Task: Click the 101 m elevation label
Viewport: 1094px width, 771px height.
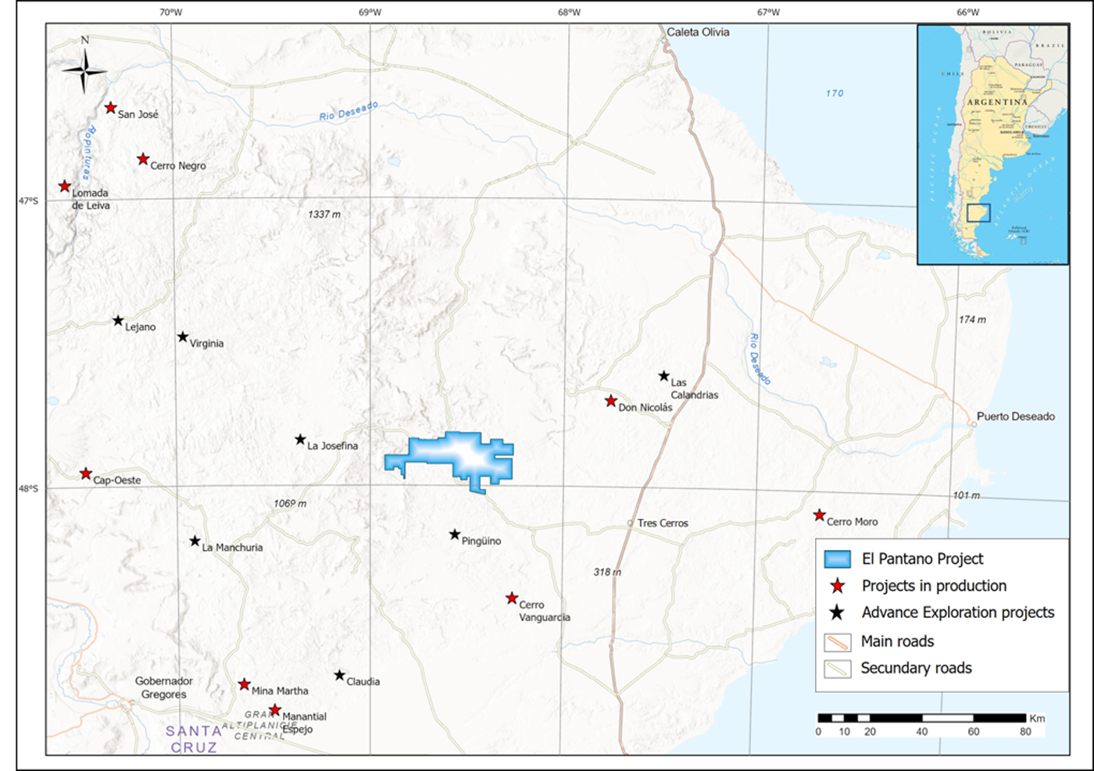Action: tap(967, 495)
